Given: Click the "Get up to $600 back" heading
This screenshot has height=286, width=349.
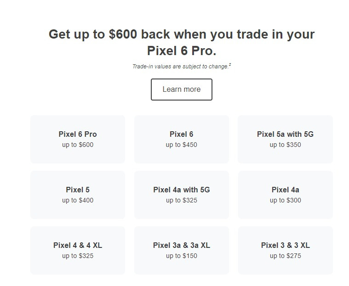Looking at the screenshot, I should click(181, 42).
